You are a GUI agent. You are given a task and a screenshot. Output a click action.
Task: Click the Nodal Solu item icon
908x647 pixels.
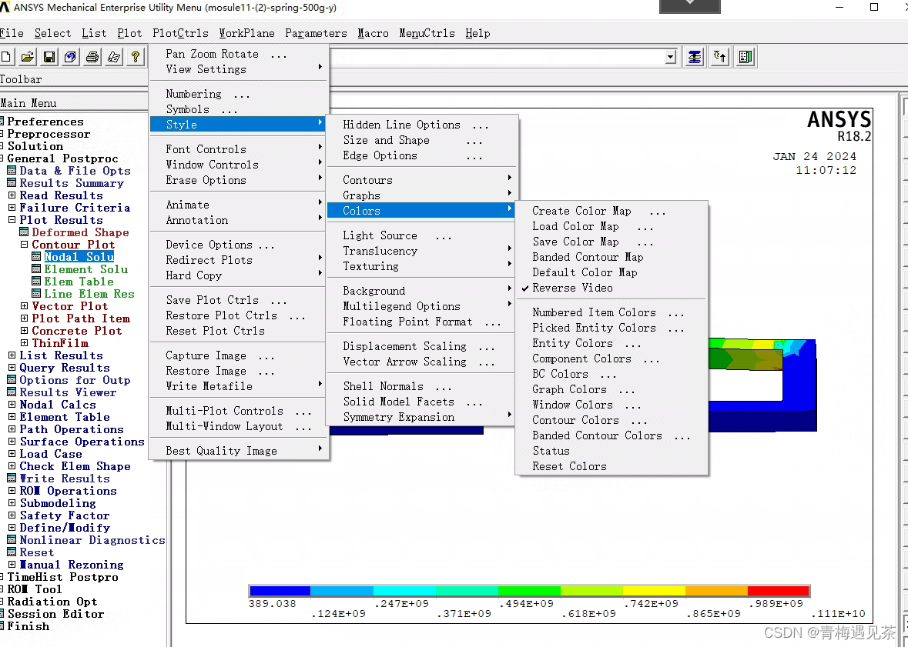click(x=36, y=256)
